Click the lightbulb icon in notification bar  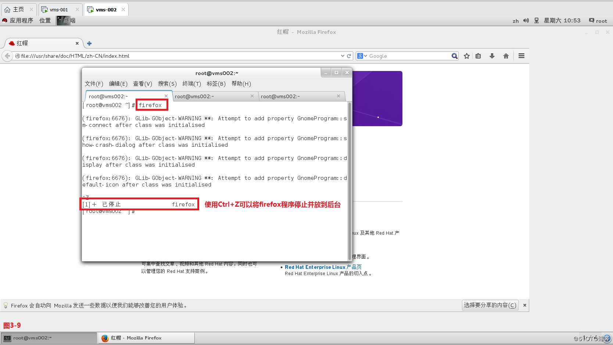(6, 305)
